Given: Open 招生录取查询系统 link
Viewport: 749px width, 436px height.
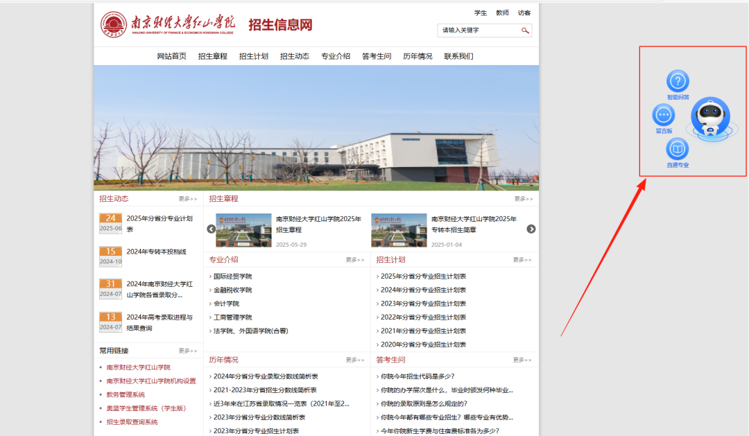Looking at the screenshot, I should 132,421.
